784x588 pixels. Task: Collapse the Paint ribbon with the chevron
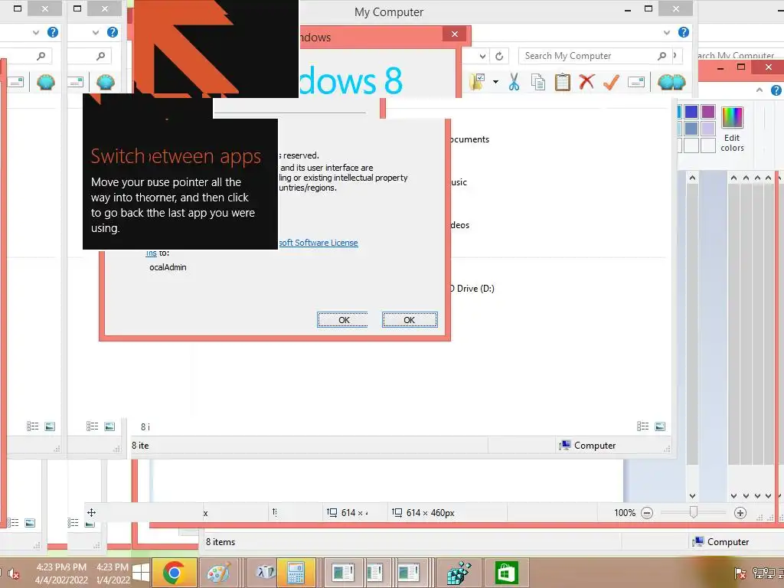click(x=759, y=90)
